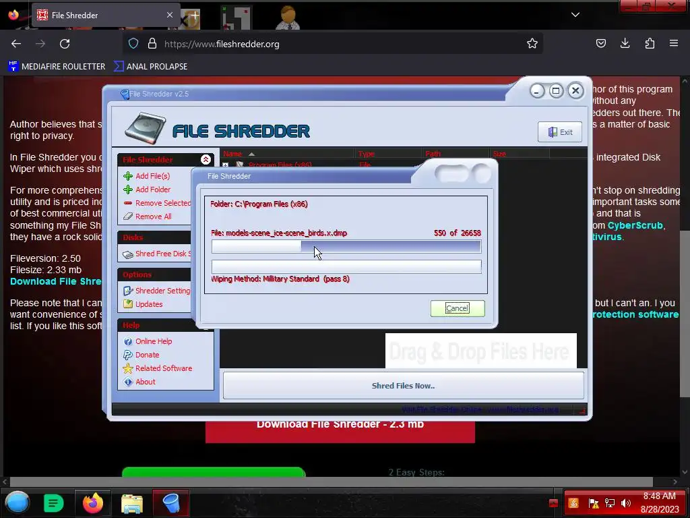Cancel the shredding progress dialog

pos(458,308)
